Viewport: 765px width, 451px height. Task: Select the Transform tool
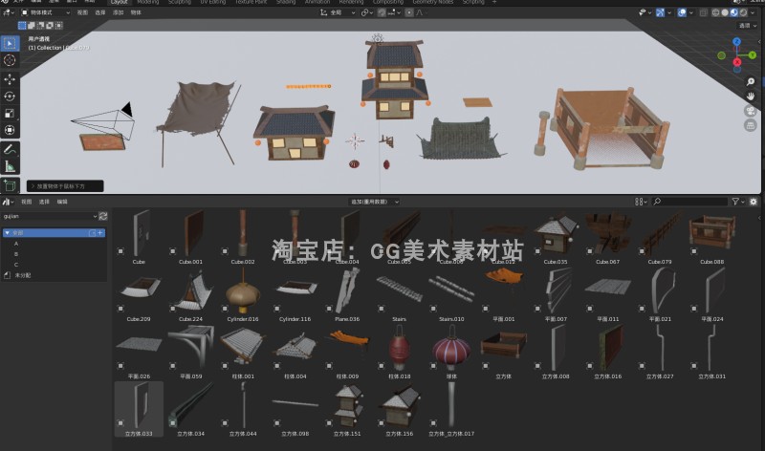10,130
